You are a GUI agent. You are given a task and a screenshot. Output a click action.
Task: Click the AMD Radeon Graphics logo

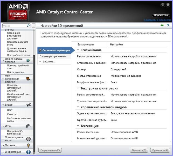(18, 12)
